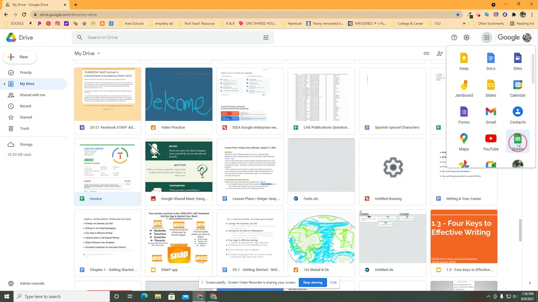Select the Invoice spreadsheet file
Viewport: 538px width, 302px height.
[x=108, y=172]
